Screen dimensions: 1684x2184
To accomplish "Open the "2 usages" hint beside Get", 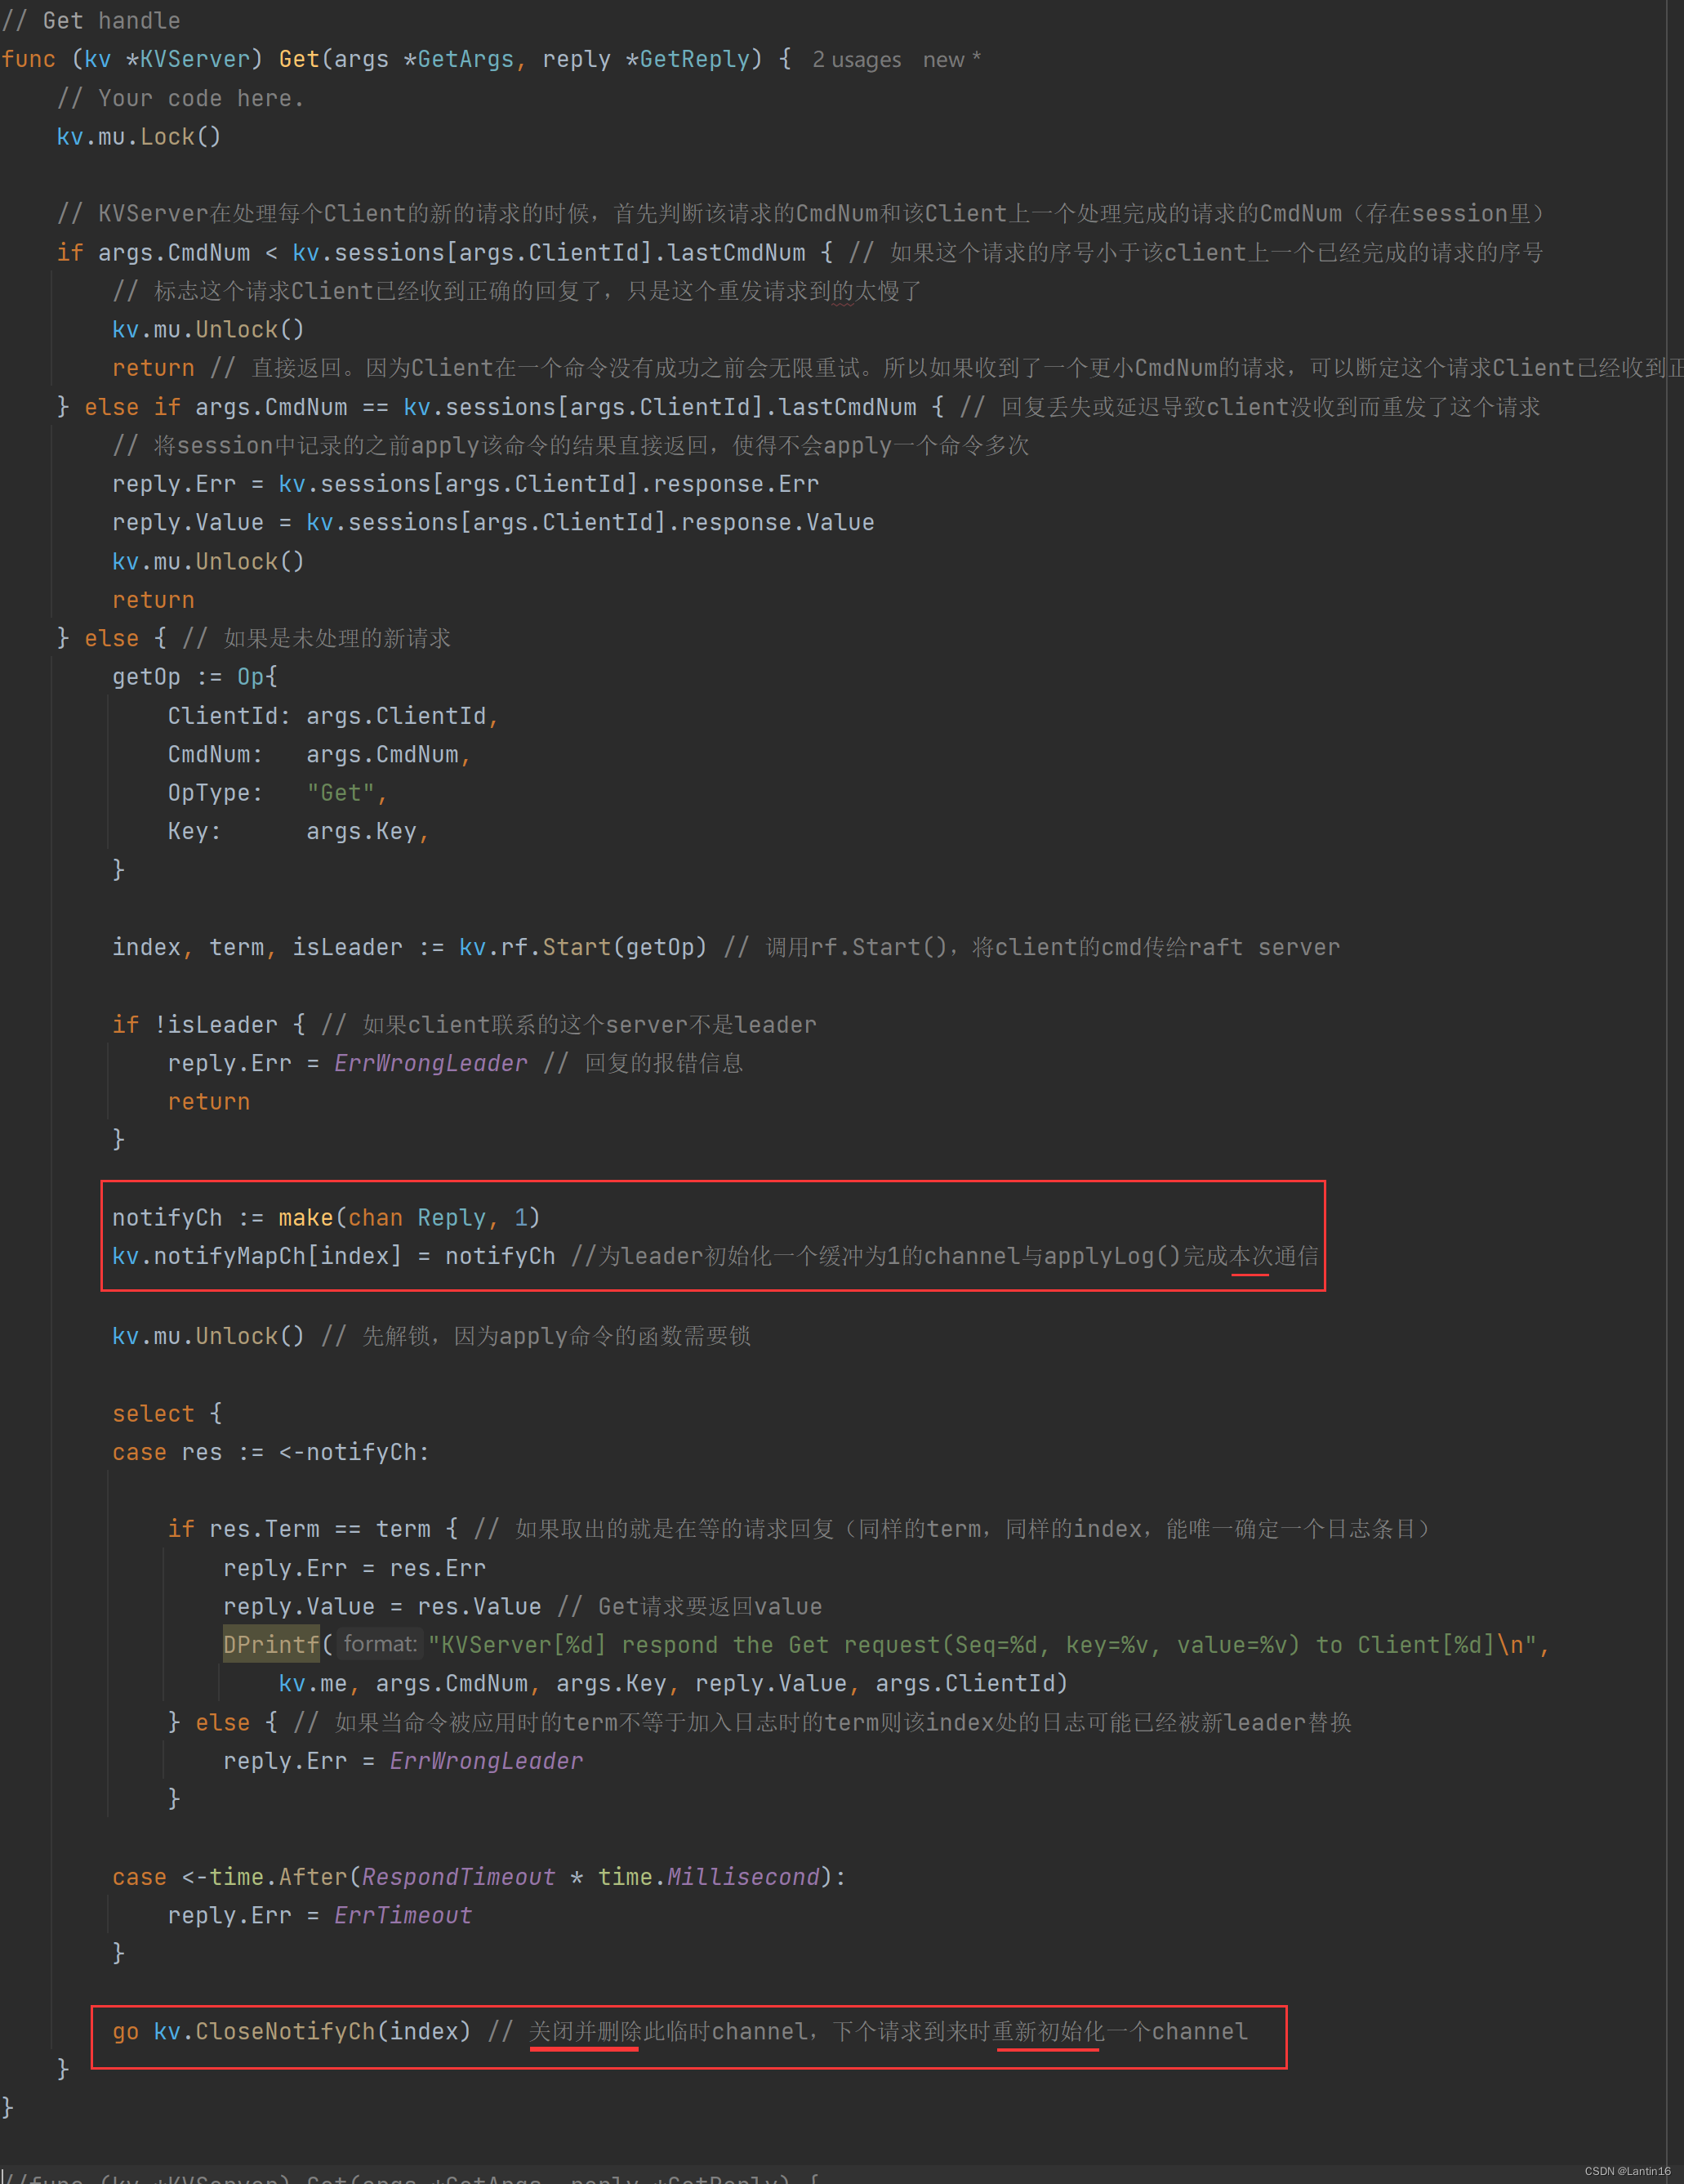I will pos(856,60).
